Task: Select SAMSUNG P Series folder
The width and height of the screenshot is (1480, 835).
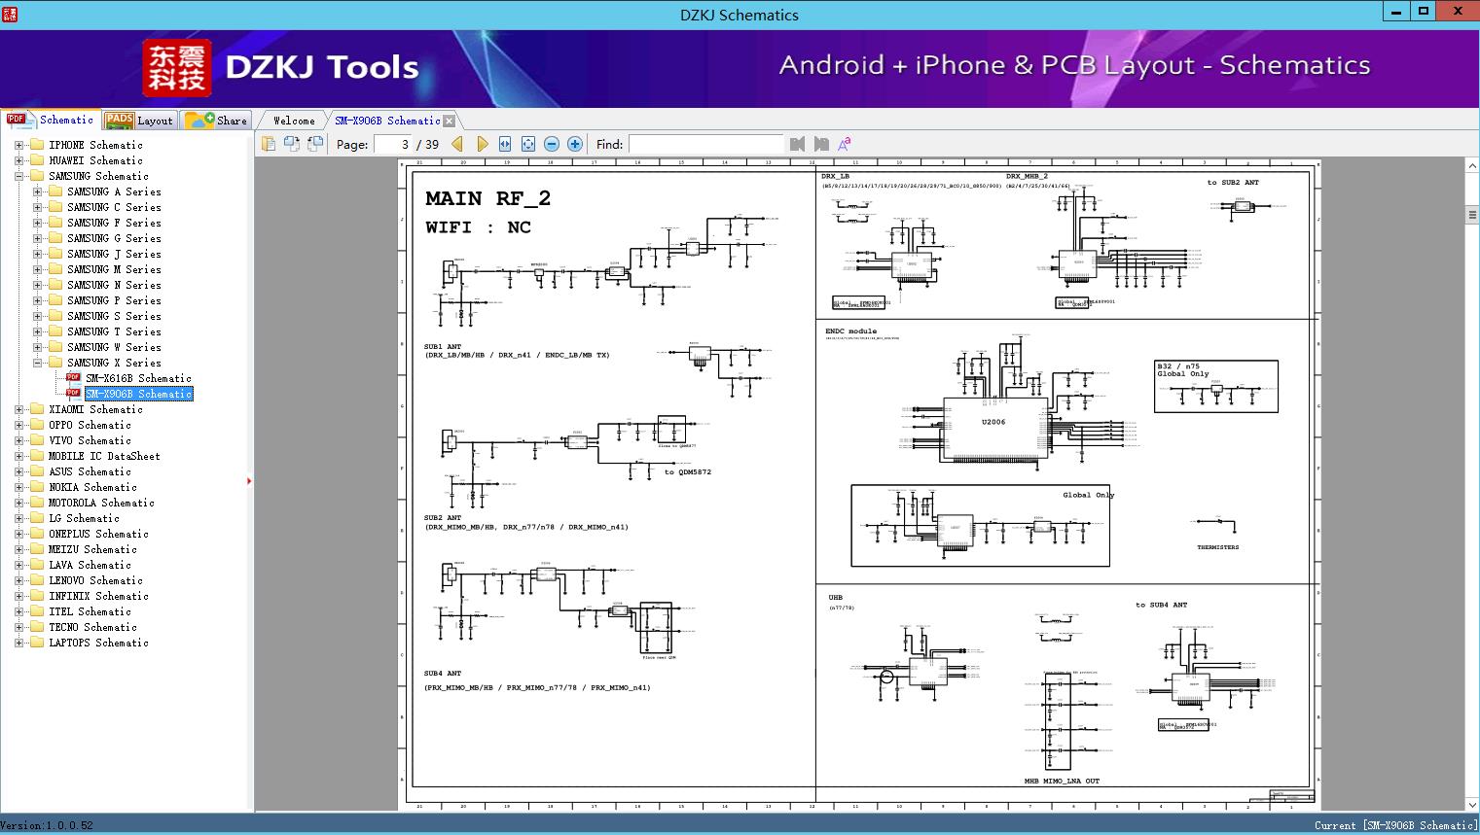Action: click(x=114, y=300)
